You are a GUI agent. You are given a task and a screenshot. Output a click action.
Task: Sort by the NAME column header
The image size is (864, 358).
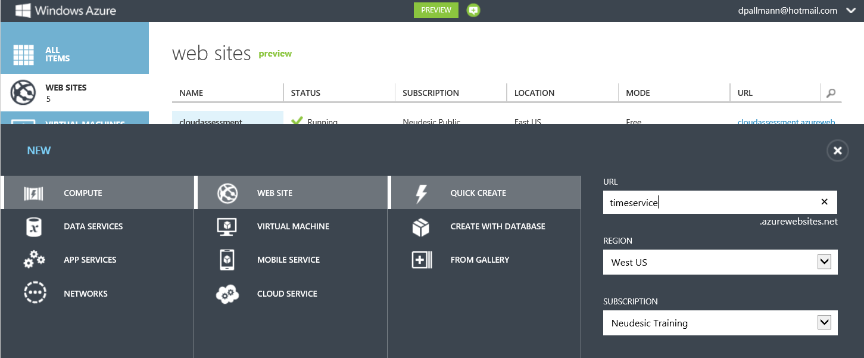[x=227, y=93]
